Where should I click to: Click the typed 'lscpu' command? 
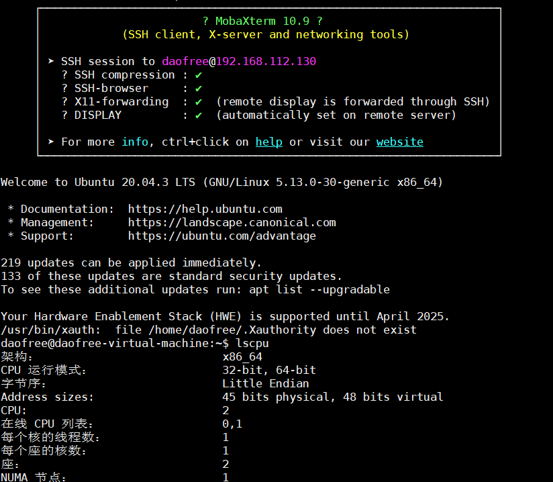(x=252, y=343)
